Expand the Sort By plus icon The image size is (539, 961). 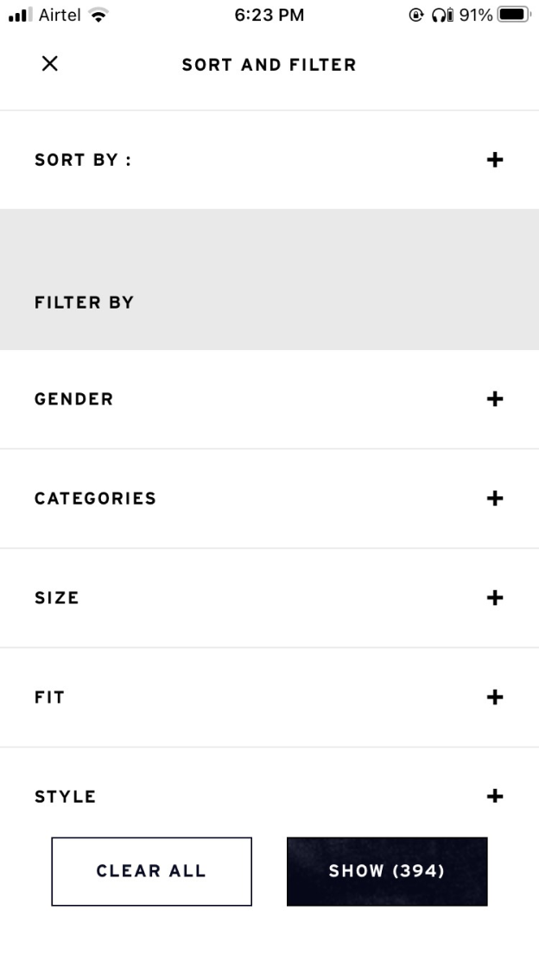(x=495, y=160)
